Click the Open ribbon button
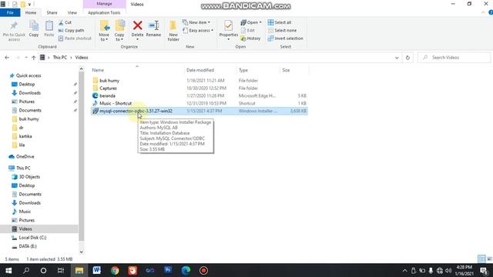The image size is (493, 277). 251,22
